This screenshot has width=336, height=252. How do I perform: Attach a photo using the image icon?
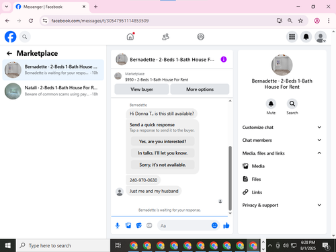(x=128, y=226)
